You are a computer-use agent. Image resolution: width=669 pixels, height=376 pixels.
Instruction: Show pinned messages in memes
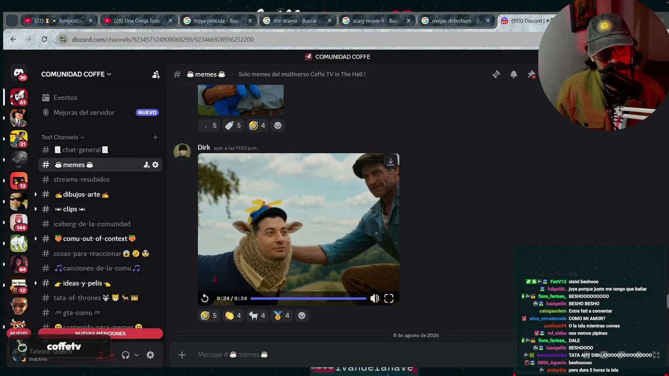[x=532, y=74]
